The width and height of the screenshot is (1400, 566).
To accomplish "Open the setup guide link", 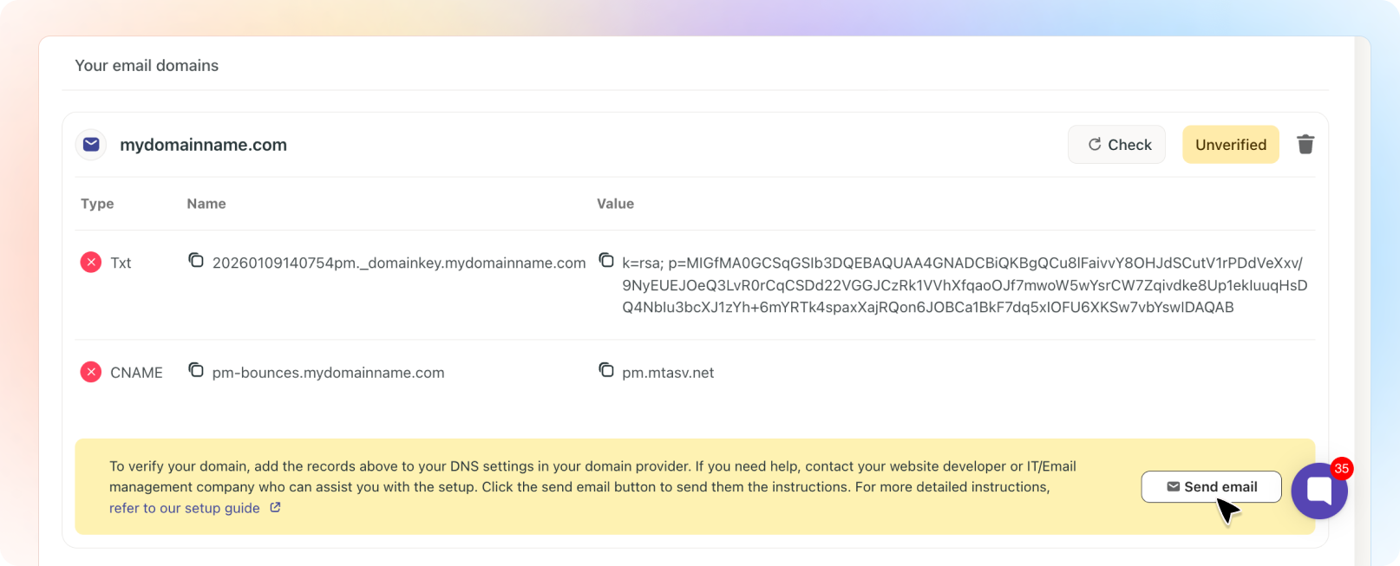I will pos(185,508).
